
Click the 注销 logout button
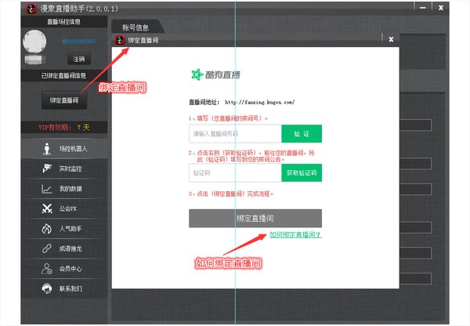(79, 59)
